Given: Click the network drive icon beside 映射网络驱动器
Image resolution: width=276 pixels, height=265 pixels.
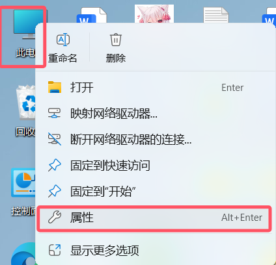Looking at the screenshot, I should coord(54,113).
